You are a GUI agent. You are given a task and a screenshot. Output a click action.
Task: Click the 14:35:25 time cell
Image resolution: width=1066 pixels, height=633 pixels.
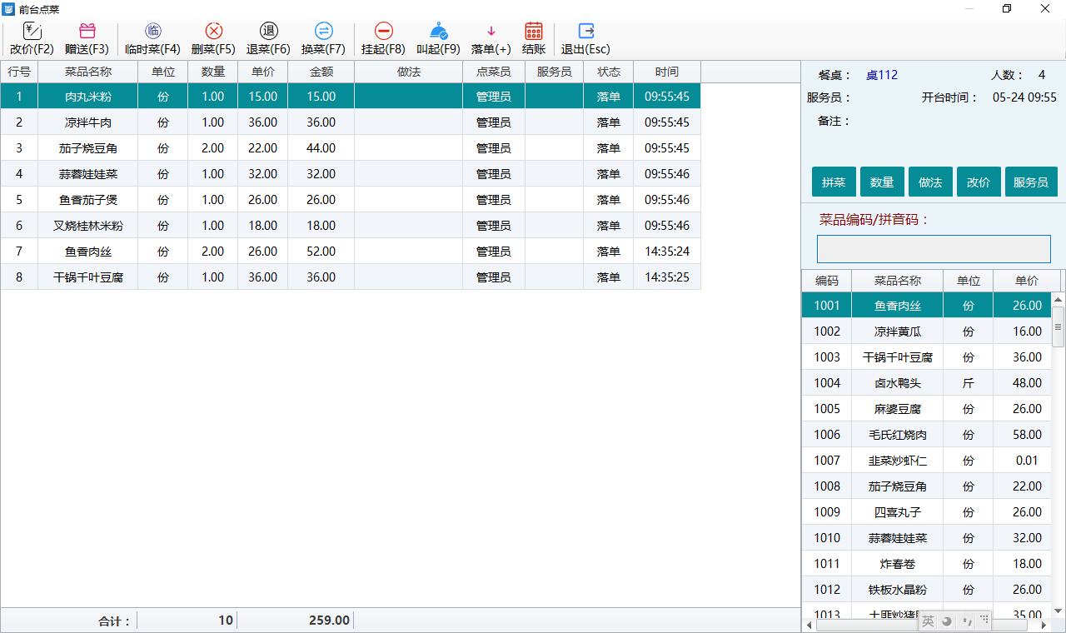(667, 277)
